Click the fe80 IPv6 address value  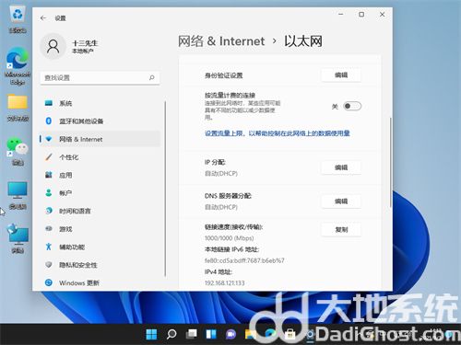click(x=244, y=260)
